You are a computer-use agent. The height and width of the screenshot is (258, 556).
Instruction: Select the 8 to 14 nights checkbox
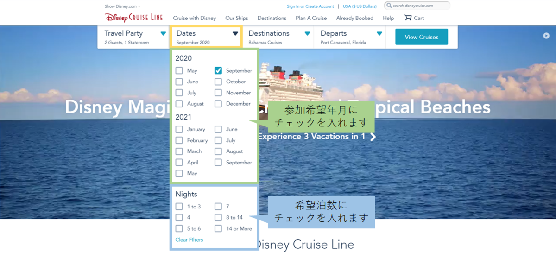pos(218,217)
